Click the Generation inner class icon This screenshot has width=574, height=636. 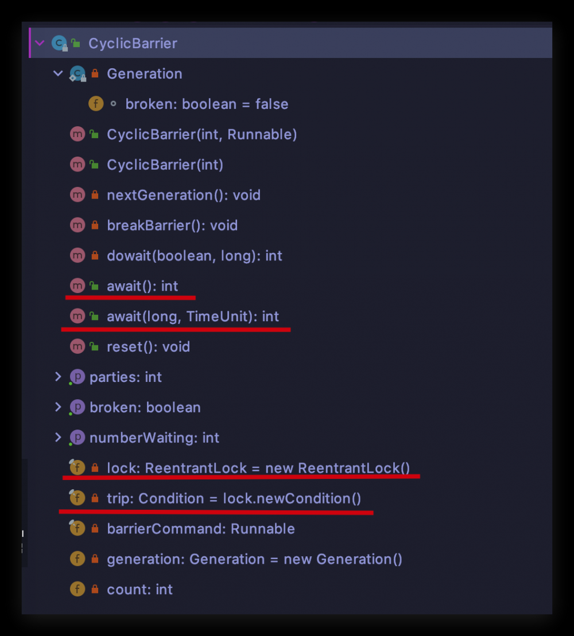77,73
